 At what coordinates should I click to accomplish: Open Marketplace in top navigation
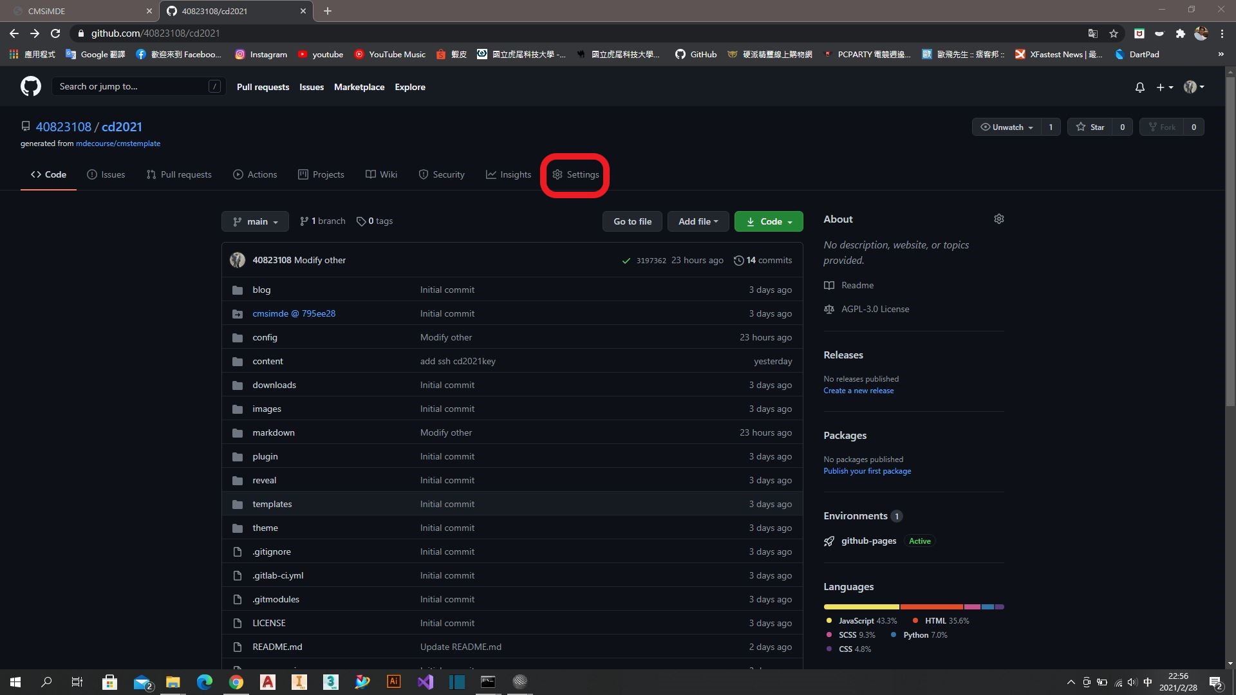click(x=359, y=87)
